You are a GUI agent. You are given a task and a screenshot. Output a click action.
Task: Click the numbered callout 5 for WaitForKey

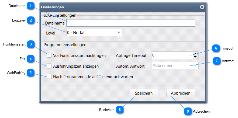click(32, 73)
